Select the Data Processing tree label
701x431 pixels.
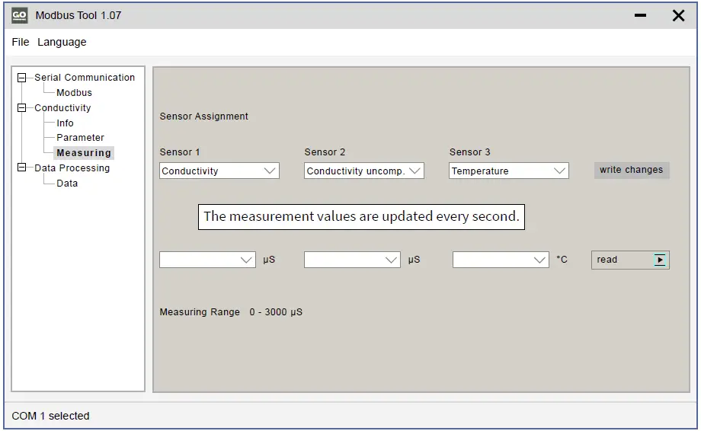pyautogui.click(x=72, y=168)
